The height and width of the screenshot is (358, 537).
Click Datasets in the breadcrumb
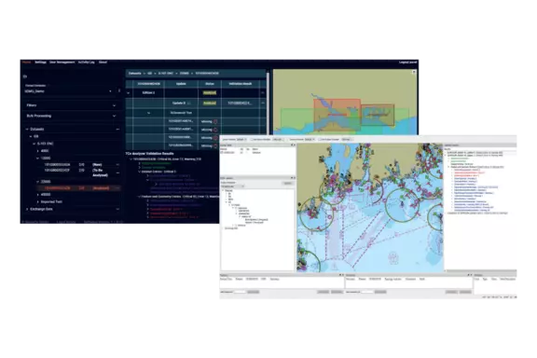[x=134, y=74]
